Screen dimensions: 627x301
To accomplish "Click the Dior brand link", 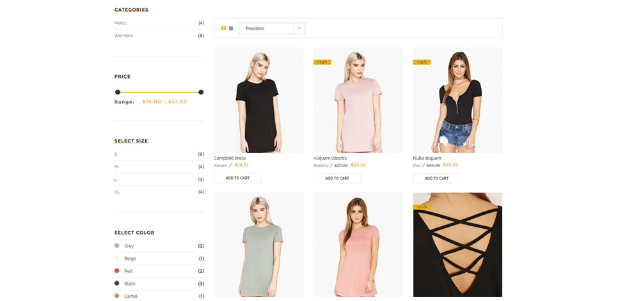I will tap(417, 166).
